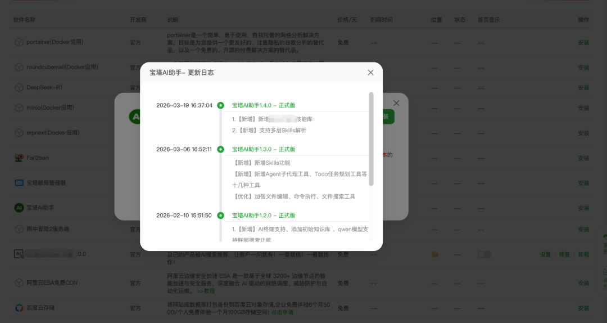Click the 软件名称 column header
The height and width of the screenshot is (323, 607).
24,20
